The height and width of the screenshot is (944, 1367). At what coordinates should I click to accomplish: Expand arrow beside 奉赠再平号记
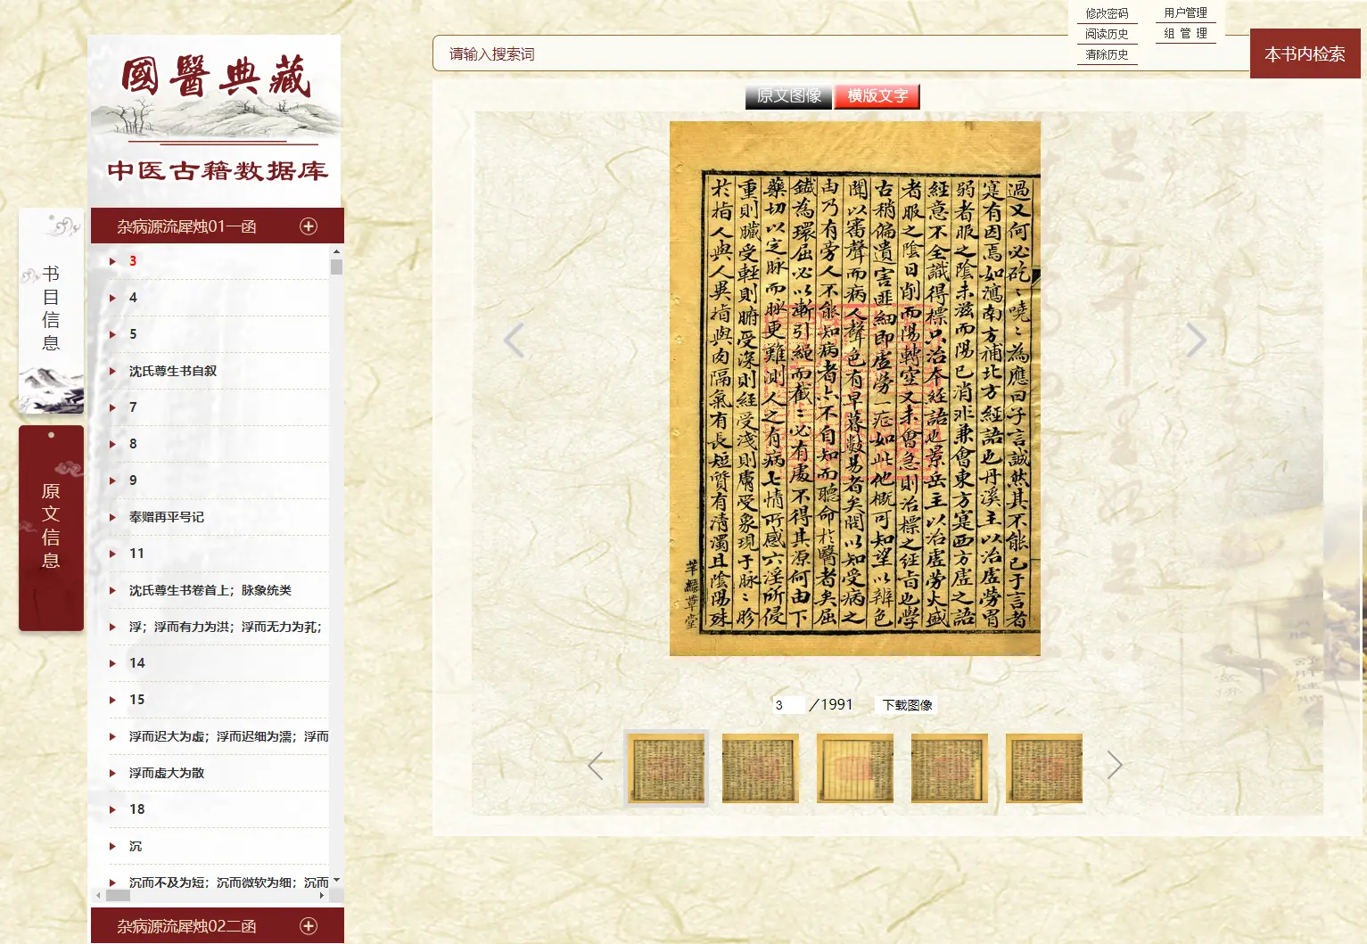[113, 517]
